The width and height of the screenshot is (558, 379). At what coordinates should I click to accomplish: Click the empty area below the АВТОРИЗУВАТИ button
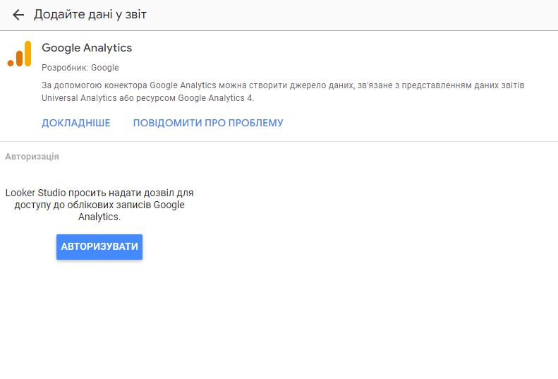click(99, 311)
